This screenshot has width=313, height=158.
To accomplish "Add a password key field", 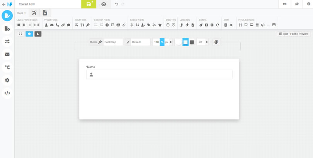I will [x=88, y=25].
